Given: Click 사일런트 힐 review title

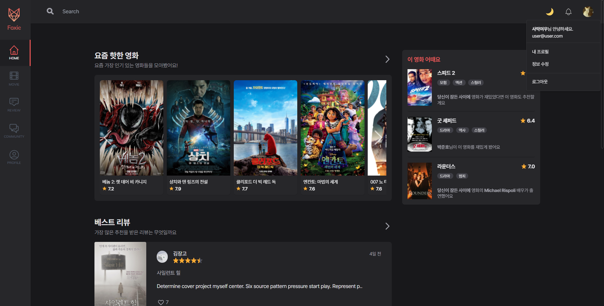Looking at the screenshot, I should point(169,273).
